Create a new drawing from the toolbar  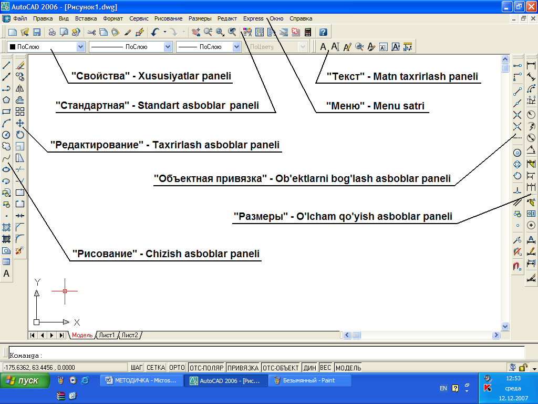[13, 32]
